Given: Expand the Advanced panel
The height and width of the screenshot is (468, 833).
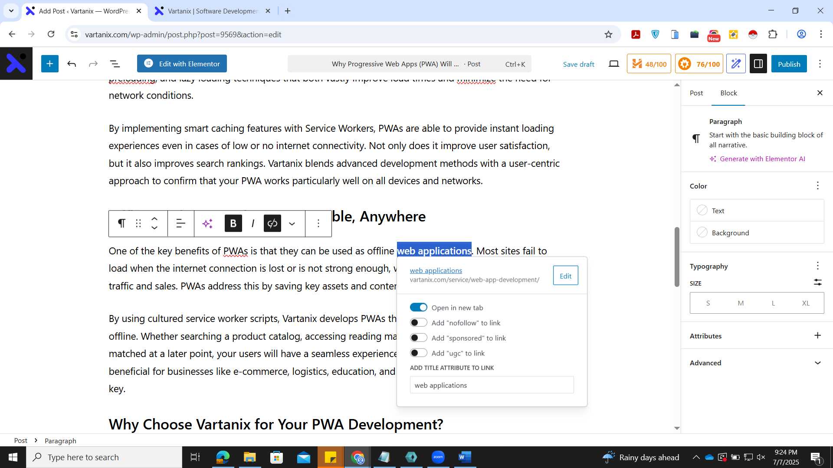Looking at the screenshot, I should pos(757,363).
